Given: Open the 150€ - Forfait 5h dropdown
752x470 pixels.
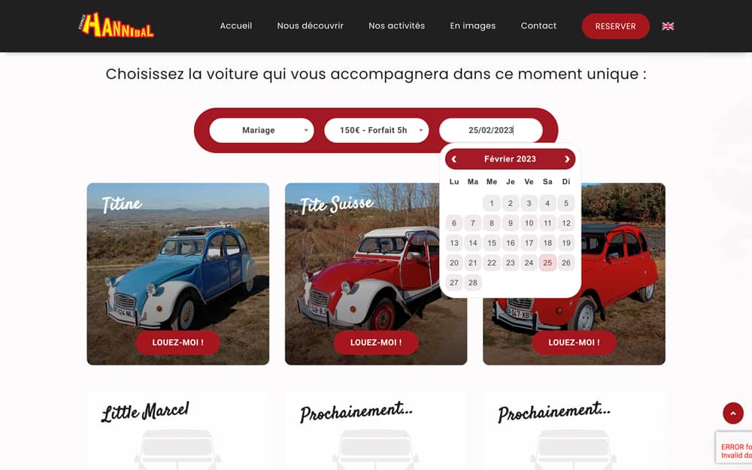Looking at the screenshot, I should click(x=377, y=130).
